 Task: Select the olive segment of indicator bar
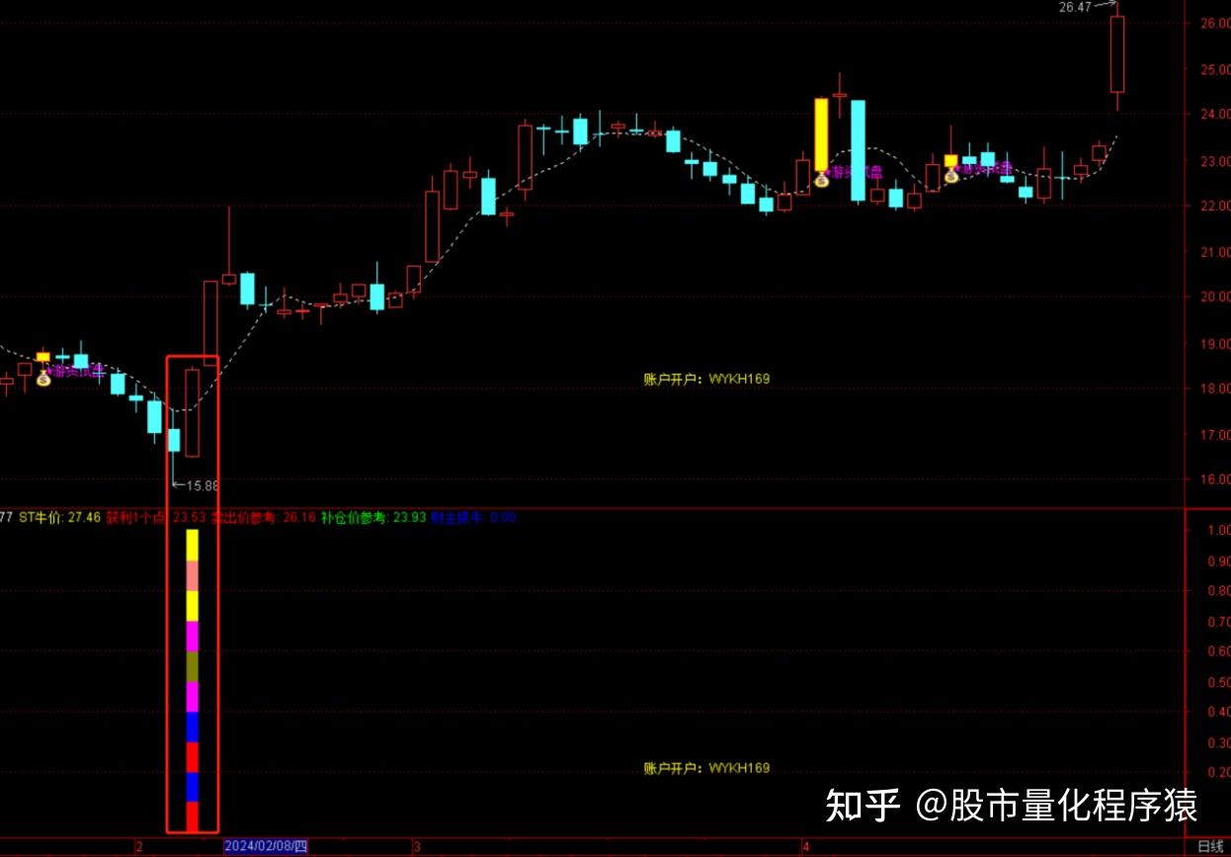tap(193, 667)
